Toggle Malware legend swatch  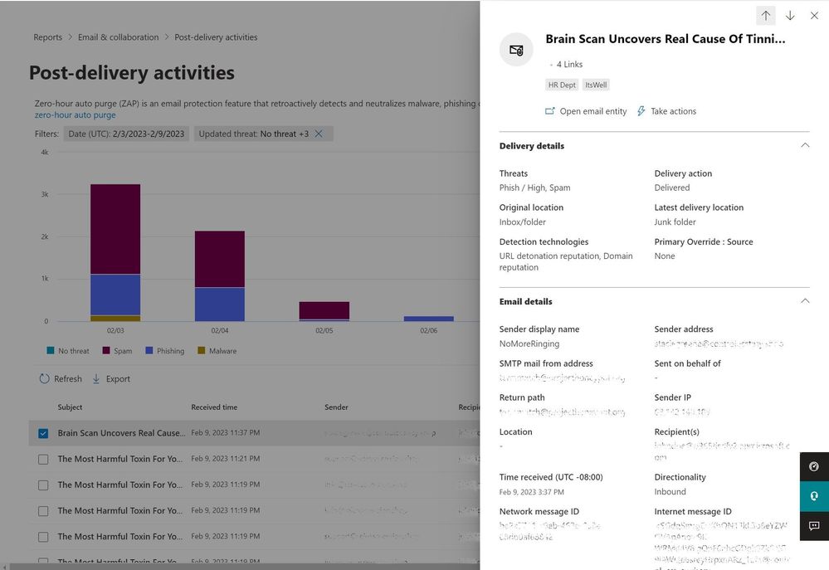point(201,350)
